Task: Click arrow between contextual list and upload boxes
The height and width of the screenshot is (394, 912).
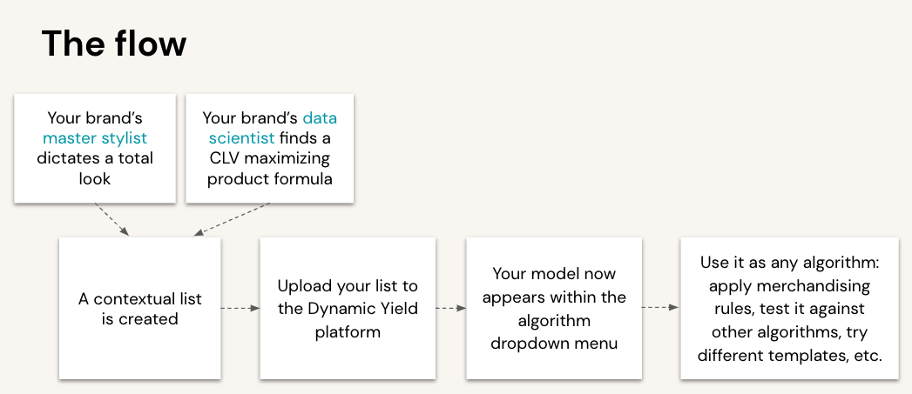Action: tap(240, 308)
